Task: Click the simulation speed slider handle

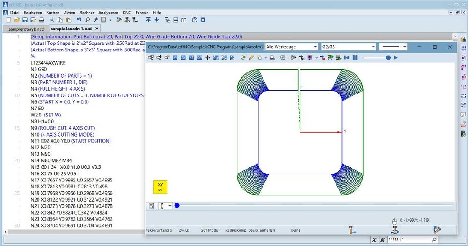Action: click(388, 58)
